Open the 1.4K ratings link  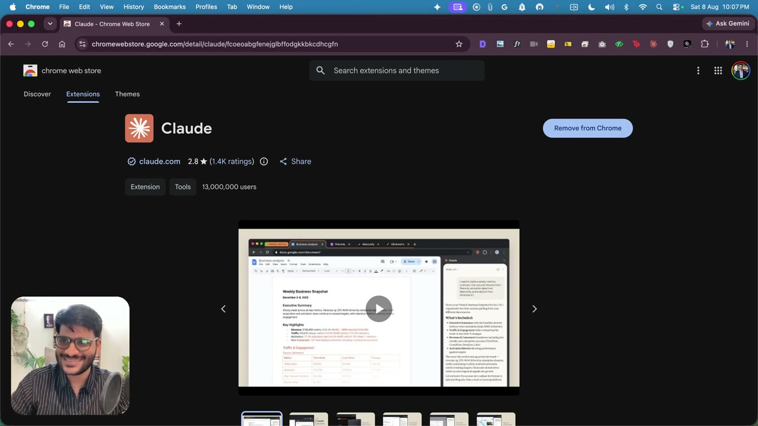pyautogui.click(x=232, y=162)
